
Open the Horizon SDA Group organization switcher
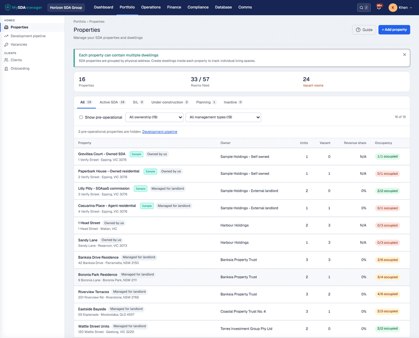pos(66,7)
